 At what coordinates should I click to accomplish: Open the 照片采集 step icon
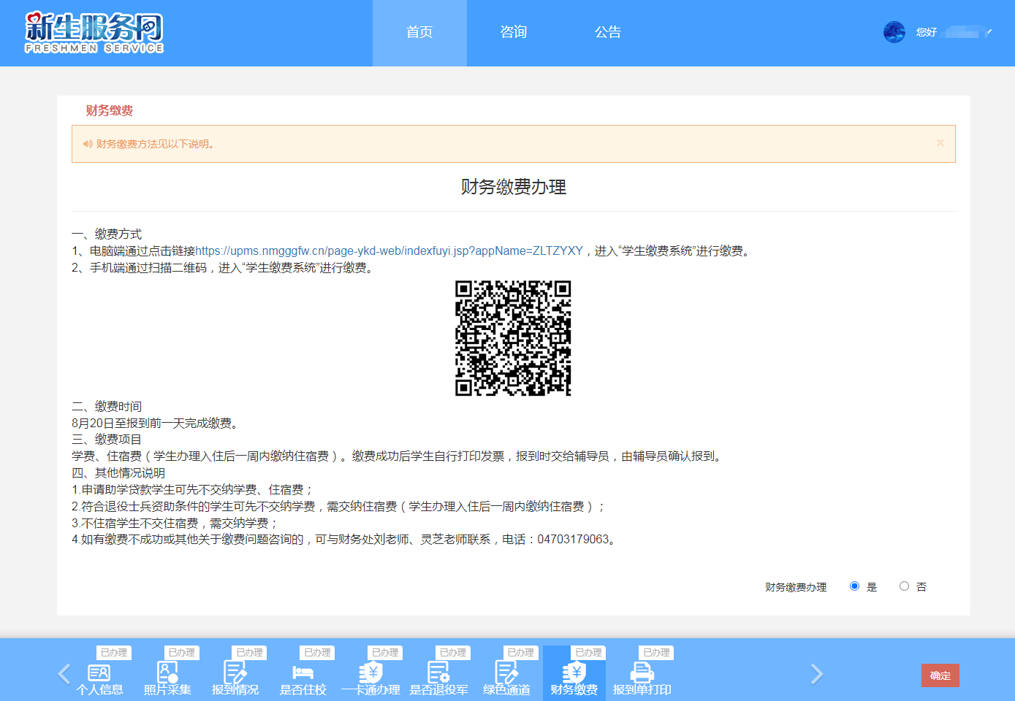[x=167, y=673]
